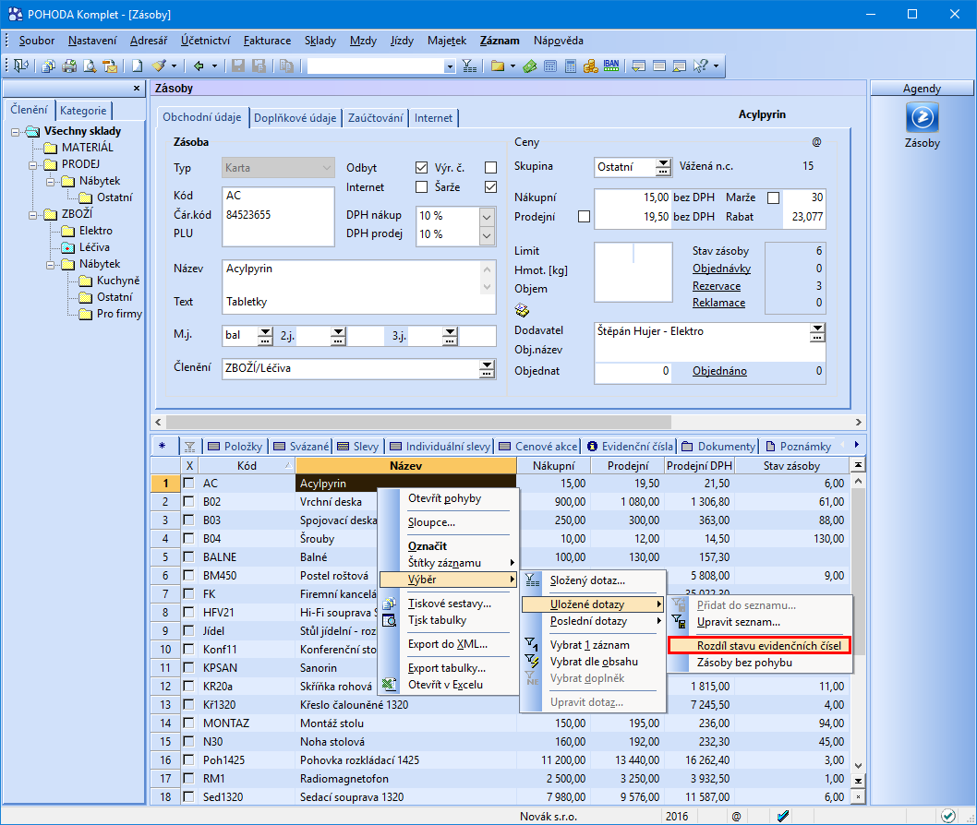Click the funnel icon in the tab strip
The height and width of the screenshot is (825, 977).
point(190,447)
